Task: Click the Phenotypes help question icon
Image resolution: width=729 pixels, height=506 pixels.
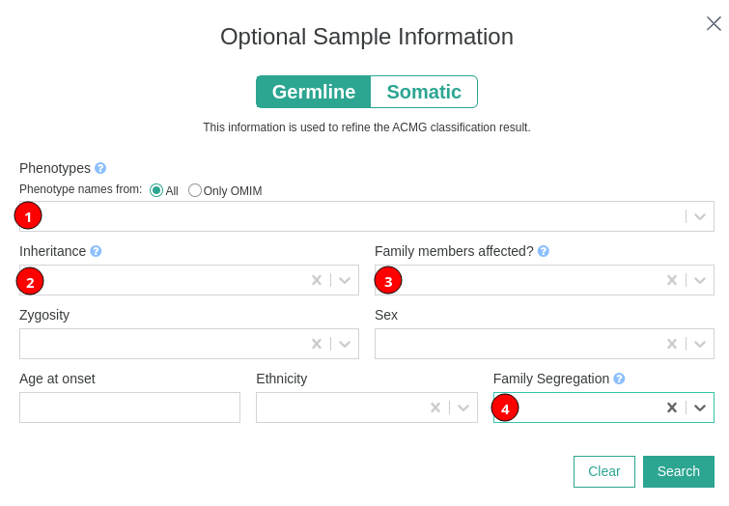Action: (100, 168)
